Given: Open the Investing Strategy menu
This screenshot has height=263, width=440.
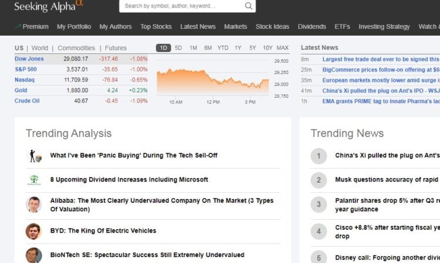Looking at the screenshot, I should [x=384, y=26].
